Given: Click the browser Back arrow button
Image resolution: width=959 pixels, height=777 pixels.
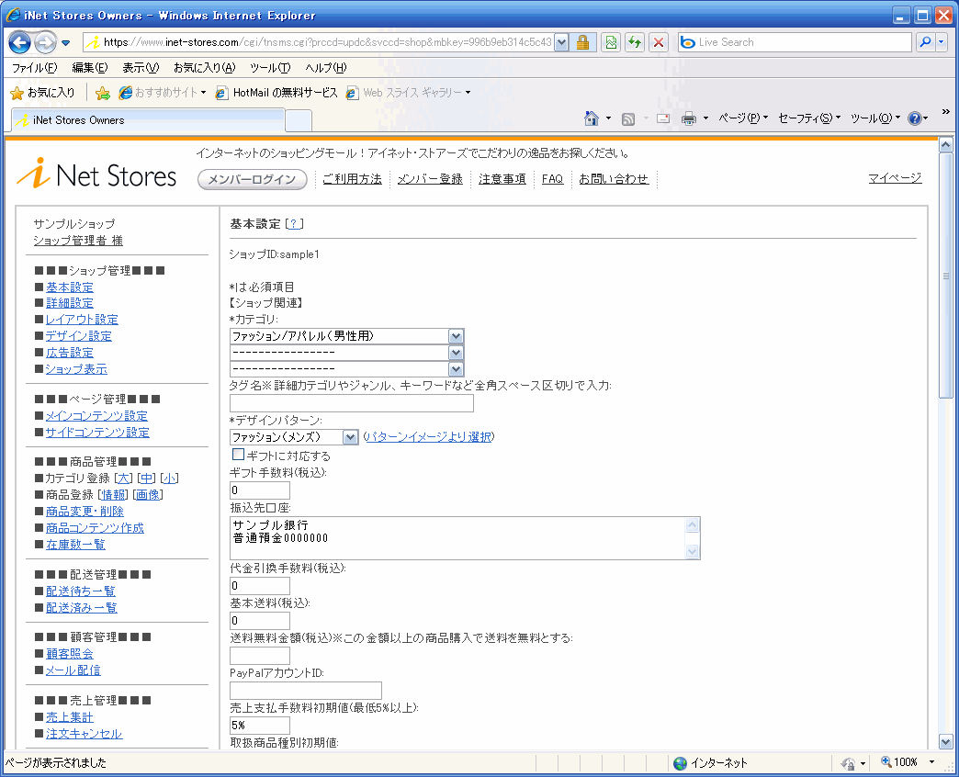Looking at the screenshot, I should [x=20, y=42].
